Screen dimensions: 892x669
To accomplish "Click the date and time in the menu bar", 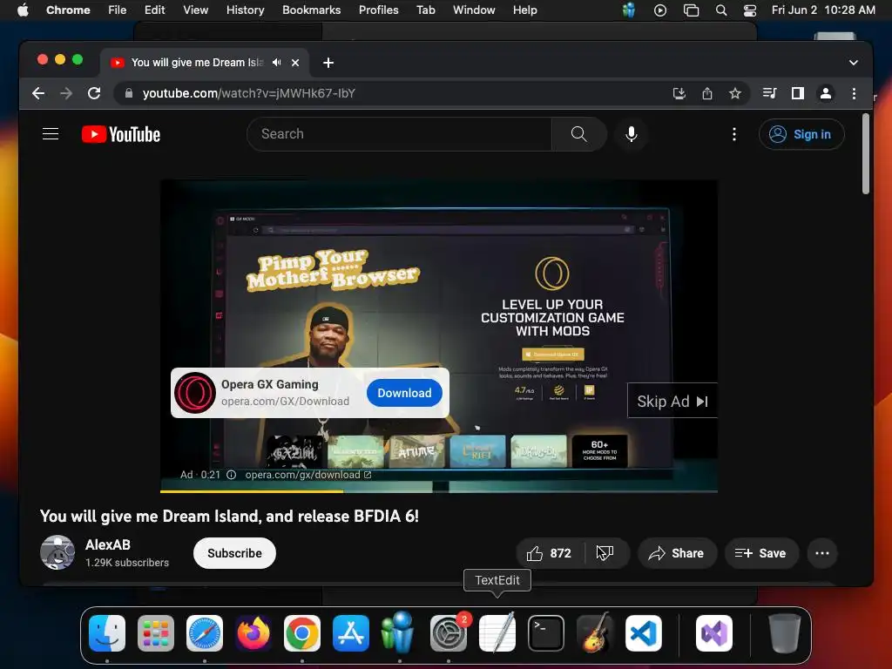I will [823, 10].
